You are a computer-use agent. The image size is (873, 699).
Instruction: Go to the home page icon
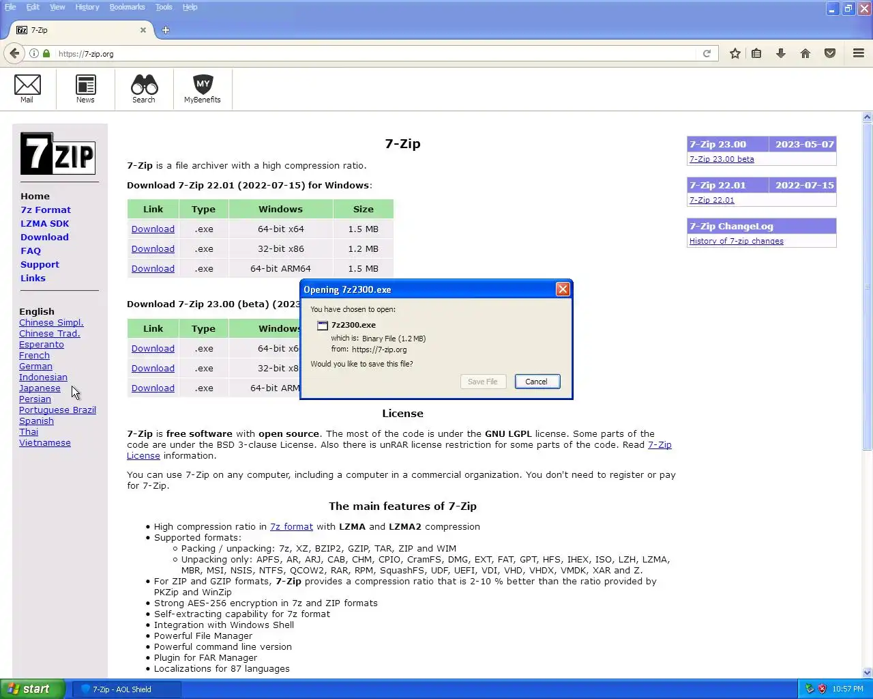pos(805,53)
